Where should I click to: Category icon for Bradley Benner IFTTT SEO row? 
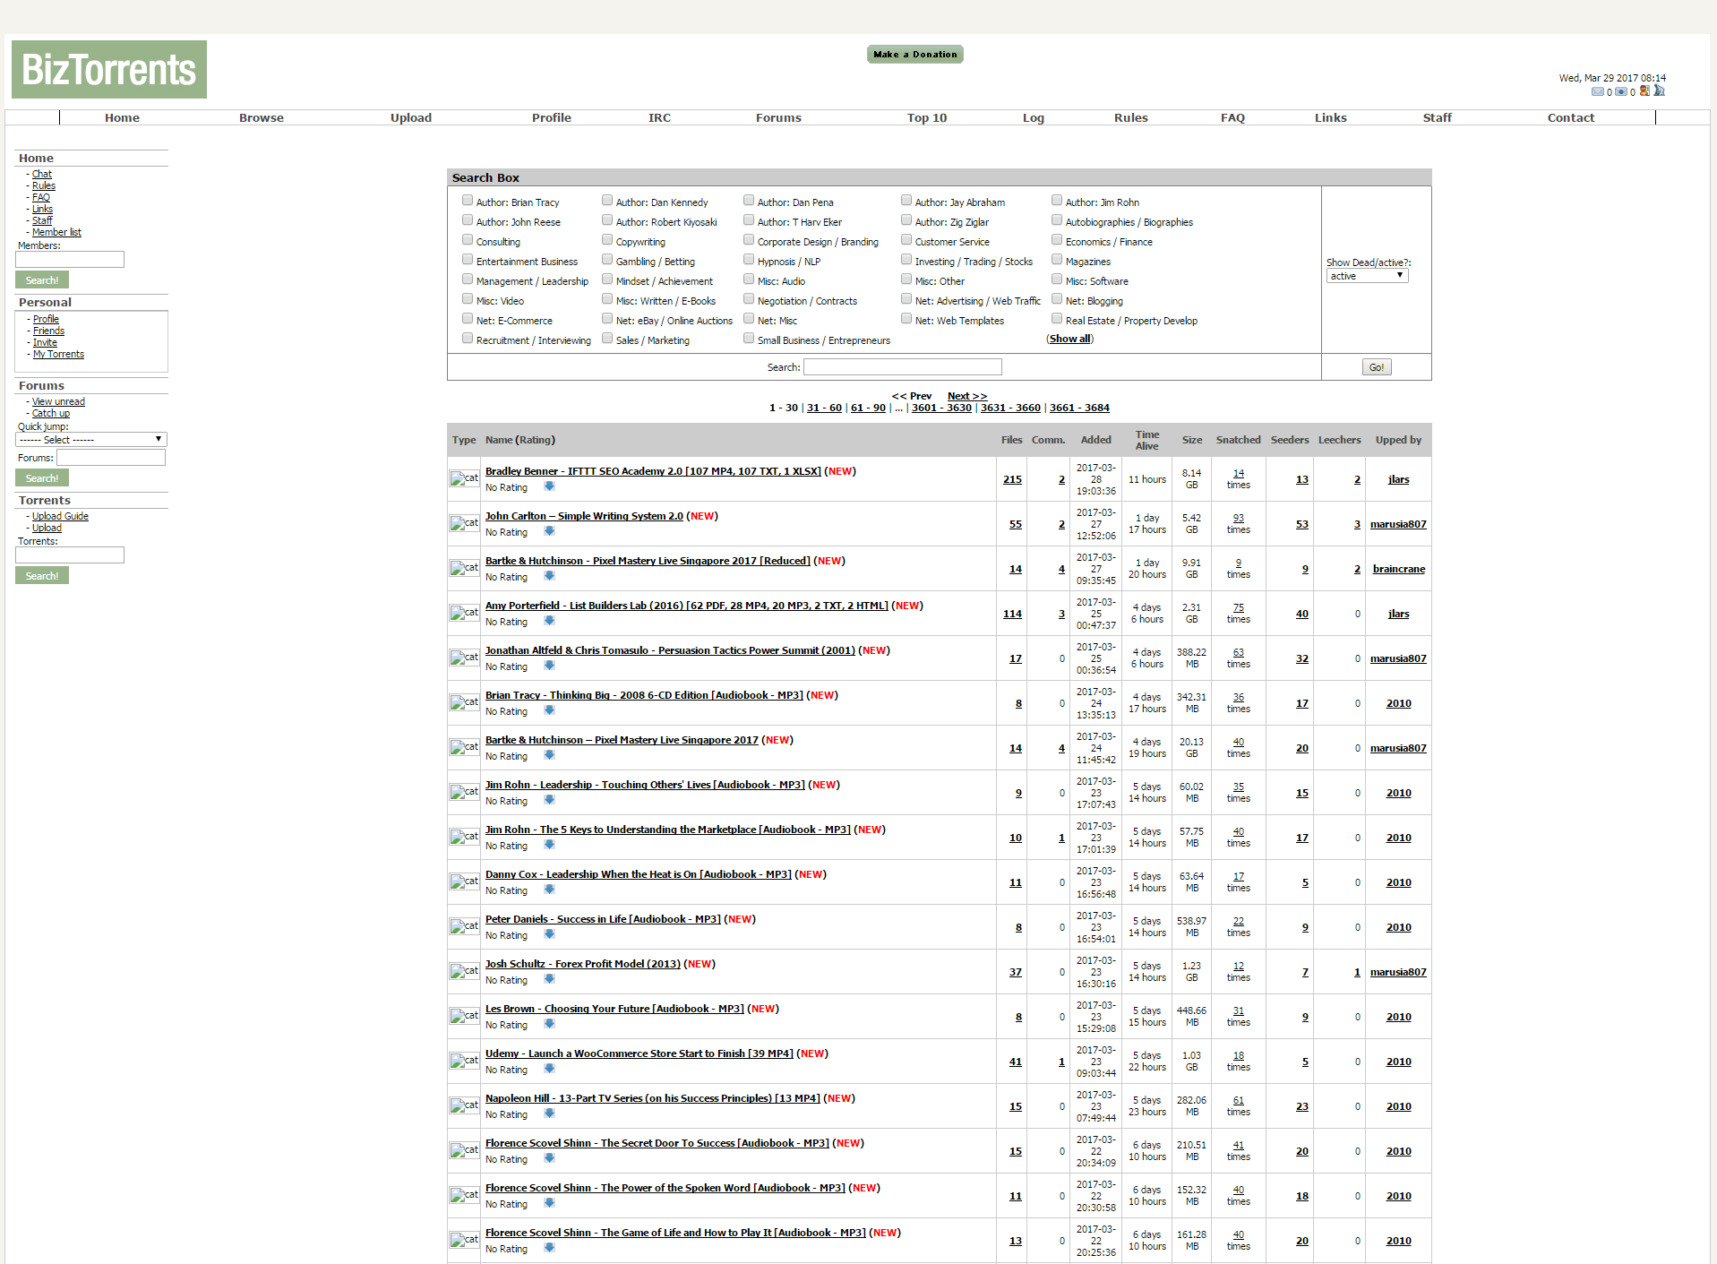click(x=464, y=479)
